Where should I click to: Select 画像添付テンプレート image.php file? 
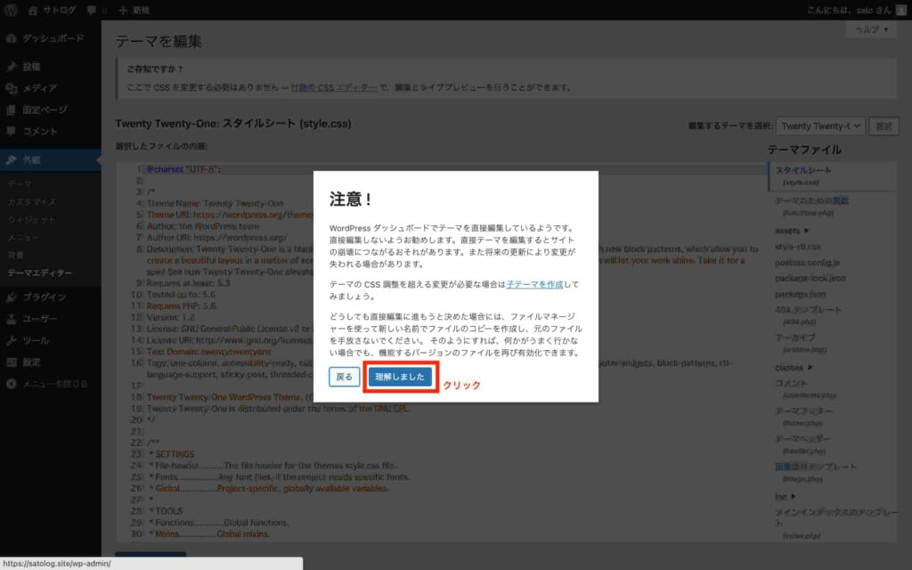coord(816,472)
